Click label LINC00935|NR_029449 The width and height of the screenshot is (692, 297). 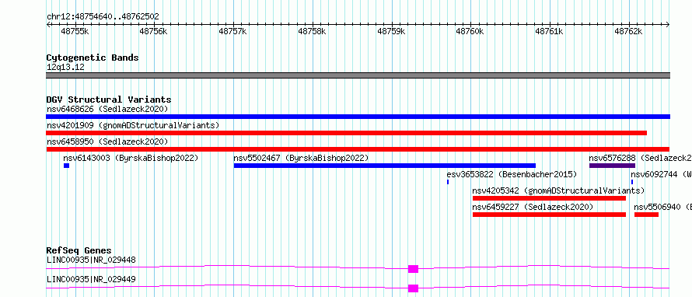(x=91, y=279)
